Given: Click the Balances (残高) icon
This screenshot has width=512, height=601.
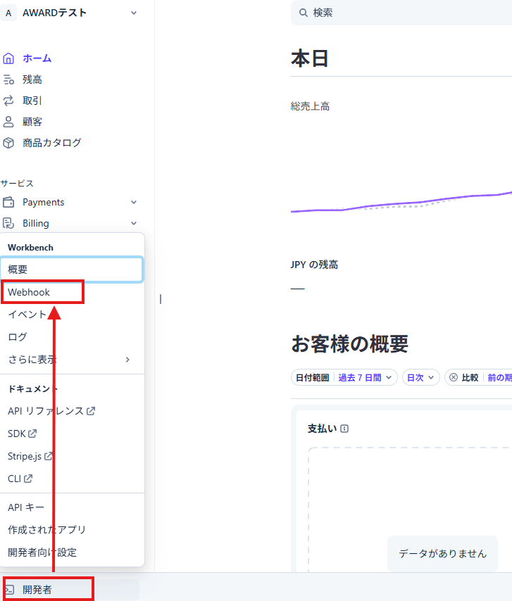Looking at the screenshot, I should coord(8,80).
